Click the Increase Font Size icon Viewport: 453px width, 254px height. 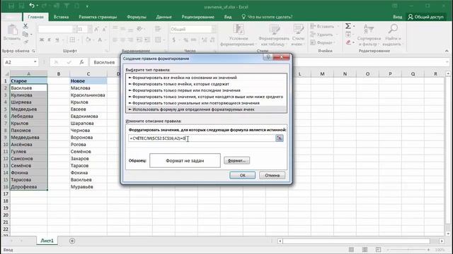(x=96, y=29)
